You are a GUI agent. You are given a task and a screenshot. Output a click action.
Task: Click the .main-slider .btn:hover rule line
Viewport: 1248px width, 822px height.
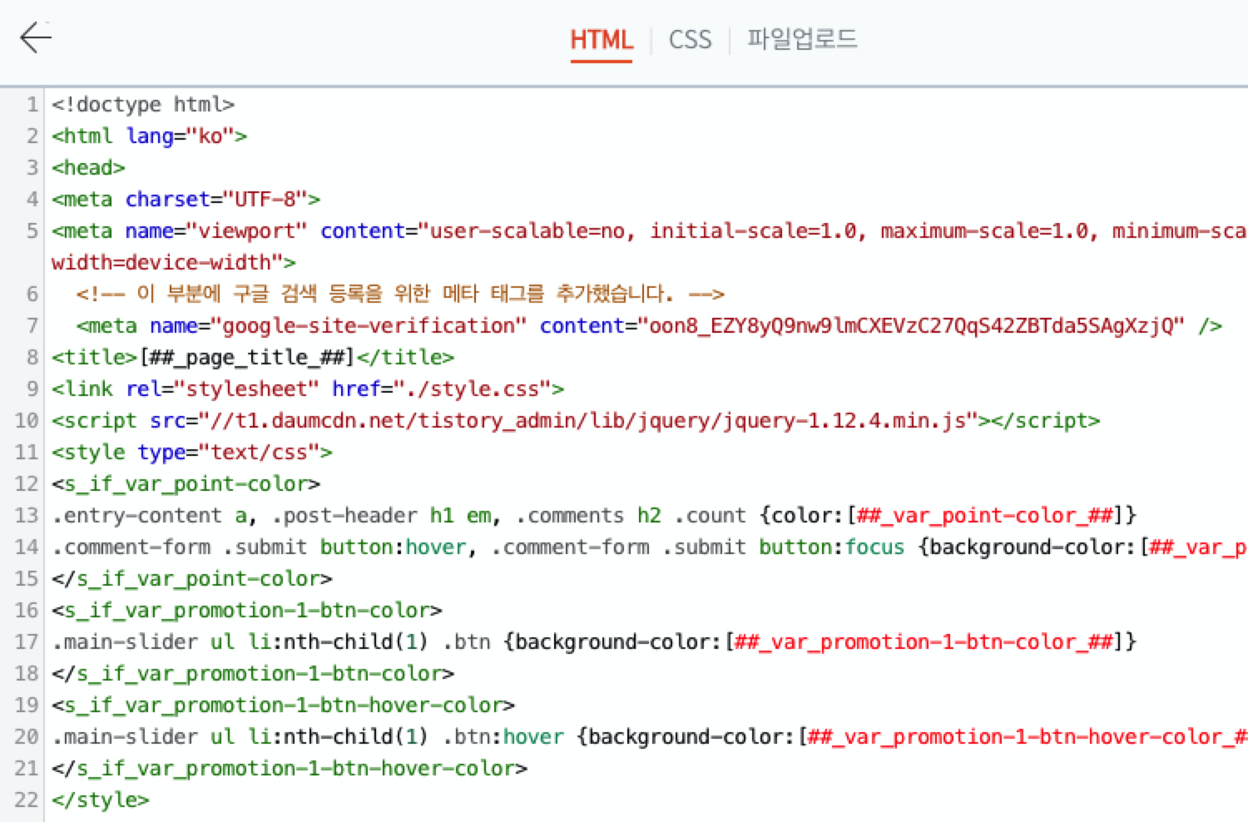650,737
